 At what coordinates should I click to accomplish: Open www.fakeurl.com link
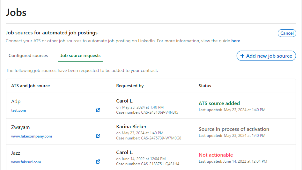26,162
